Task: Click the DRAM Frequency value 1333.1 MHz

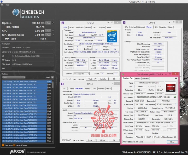Action: click(158, 44)
